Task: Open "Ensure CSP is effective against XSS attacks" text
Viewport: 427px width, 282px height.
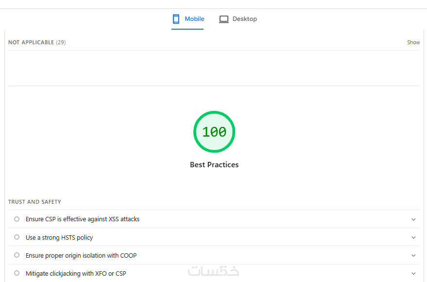Action: [x=83, y=219]
